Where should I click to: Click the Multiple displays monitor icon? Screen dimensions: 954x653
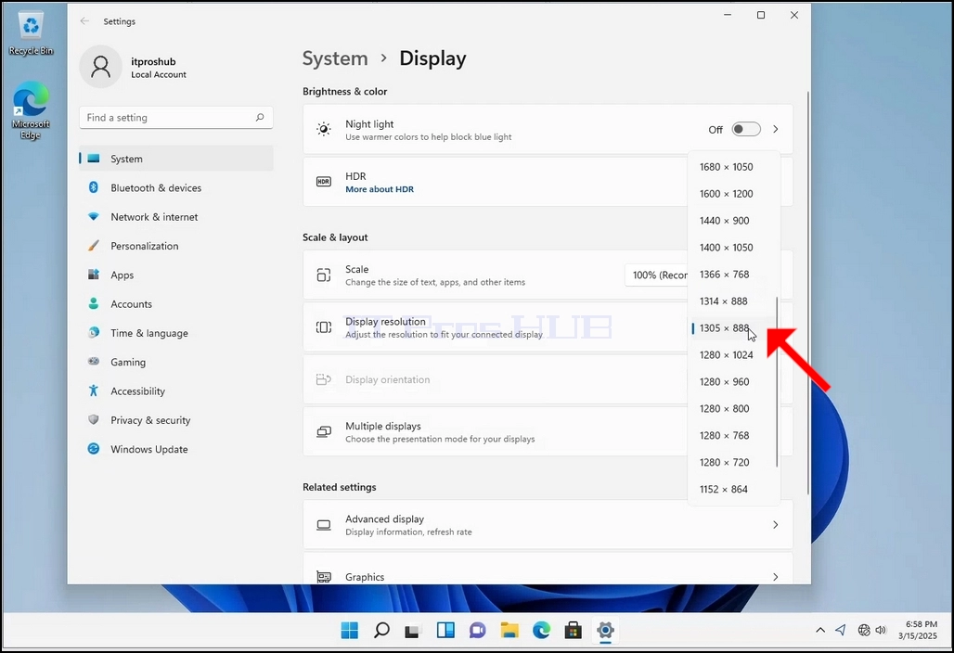[324, 431]
